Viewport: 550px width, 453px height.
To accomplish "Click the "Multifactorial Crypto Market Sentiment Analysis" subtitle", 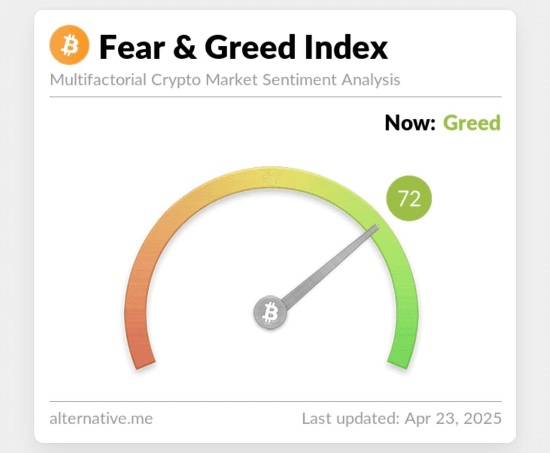I will coord(225,80).
